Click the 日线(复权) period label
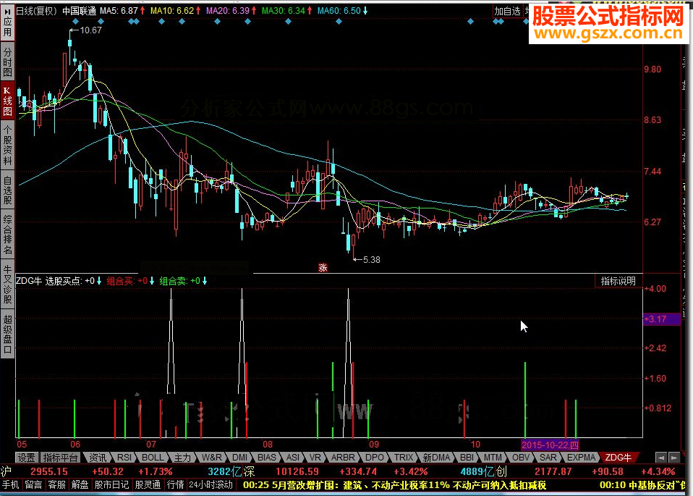Viewport: 693px width, 496px height. point(37,11)
